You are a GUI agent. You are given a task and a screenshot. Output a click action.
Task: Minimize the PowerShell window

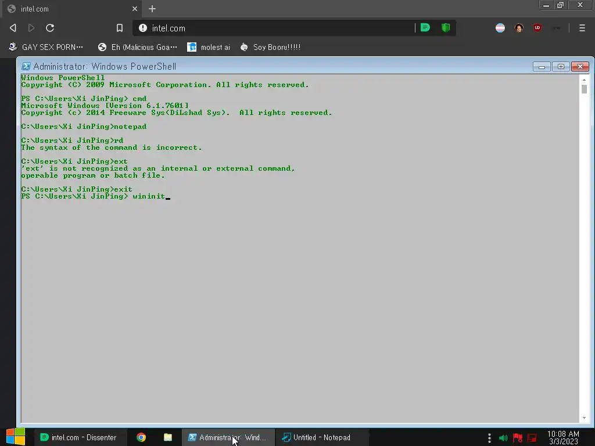click(x=542, y=67)
